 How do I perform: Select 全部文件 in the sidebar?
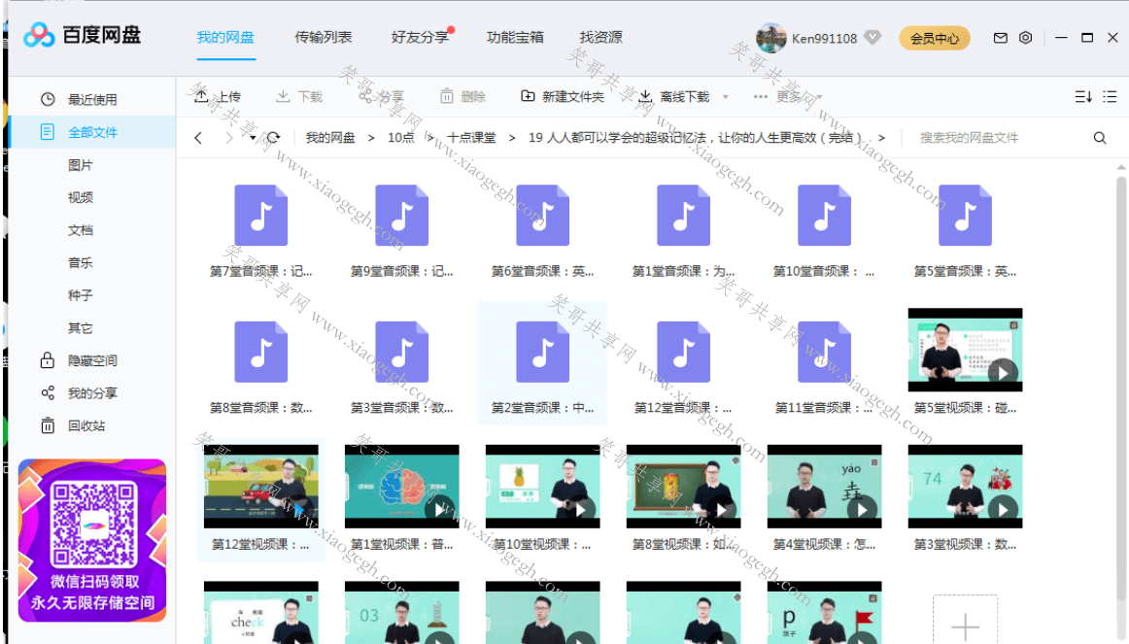92,132
